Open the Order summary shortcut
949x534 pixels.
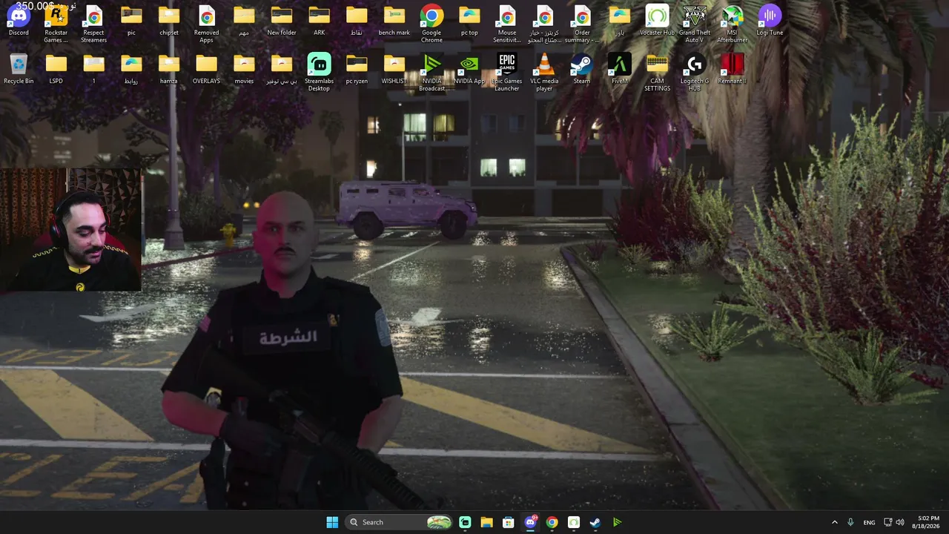click(582, 24)
